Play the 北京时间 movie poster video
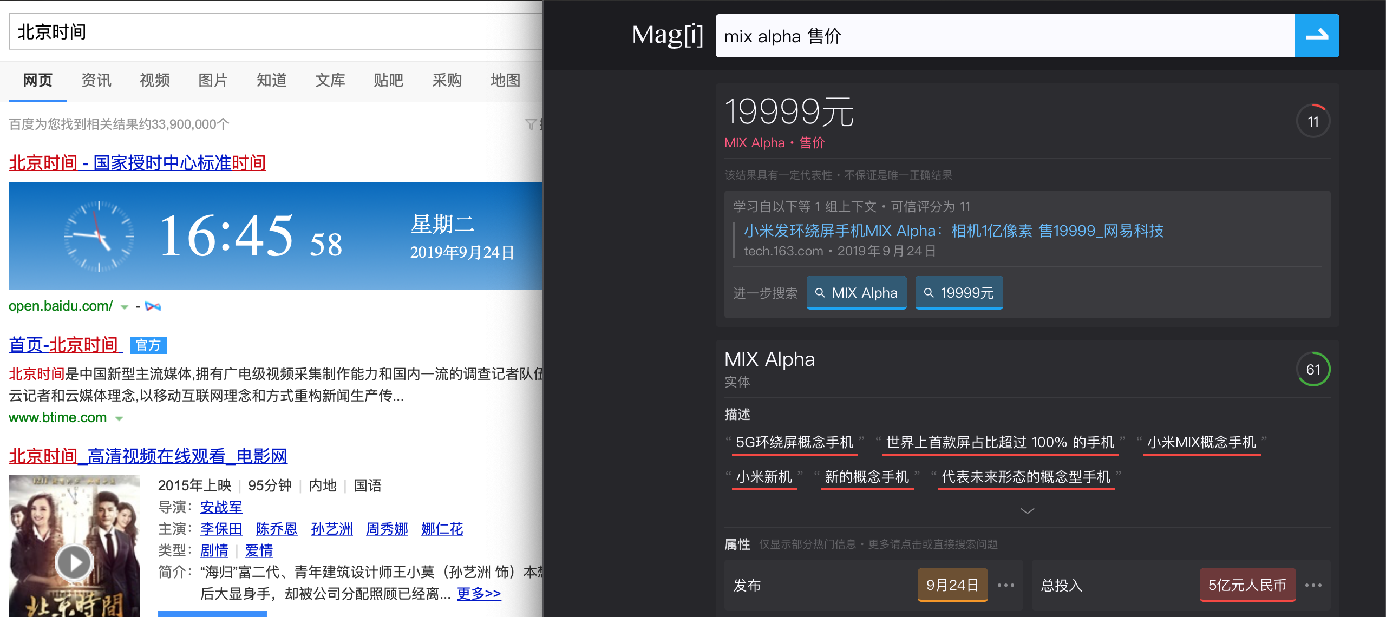The image size is (1386, 617). [74, 563]
